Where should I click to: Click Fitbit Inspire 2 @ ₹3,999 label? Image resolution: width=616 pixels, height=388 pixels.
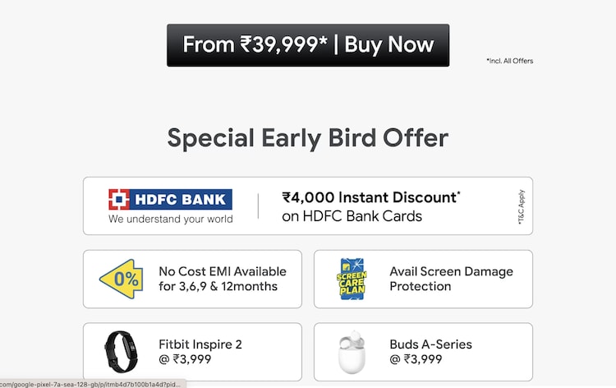[200, 352]
